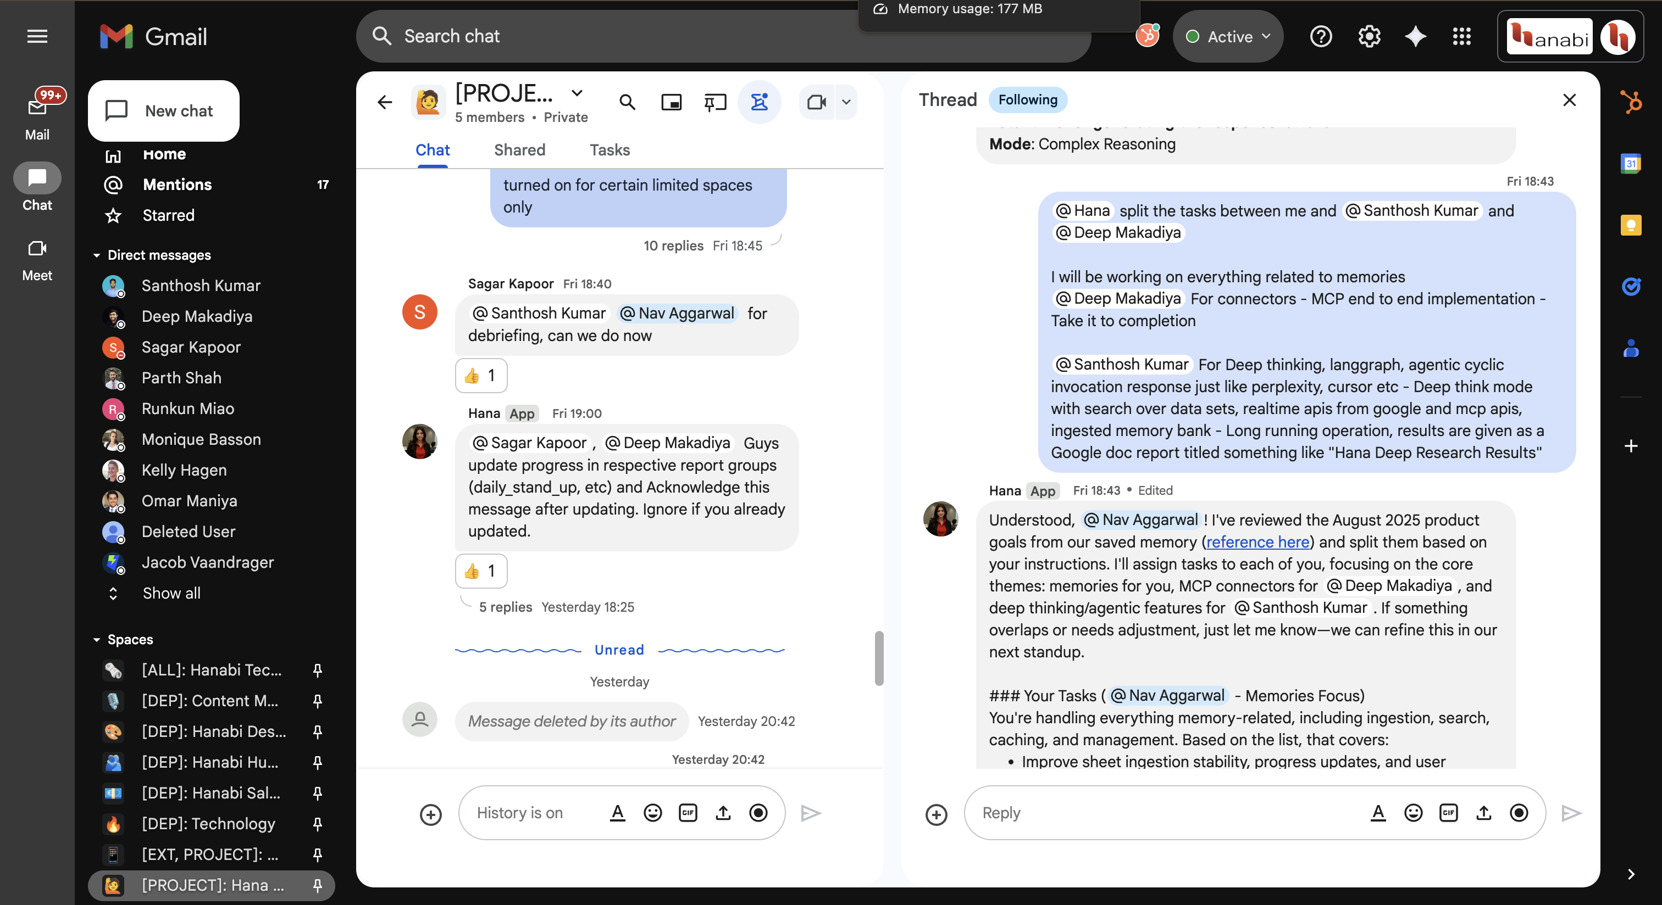Focus the Reply input field
1662x905 pixels.
[x=1168, y=813]
